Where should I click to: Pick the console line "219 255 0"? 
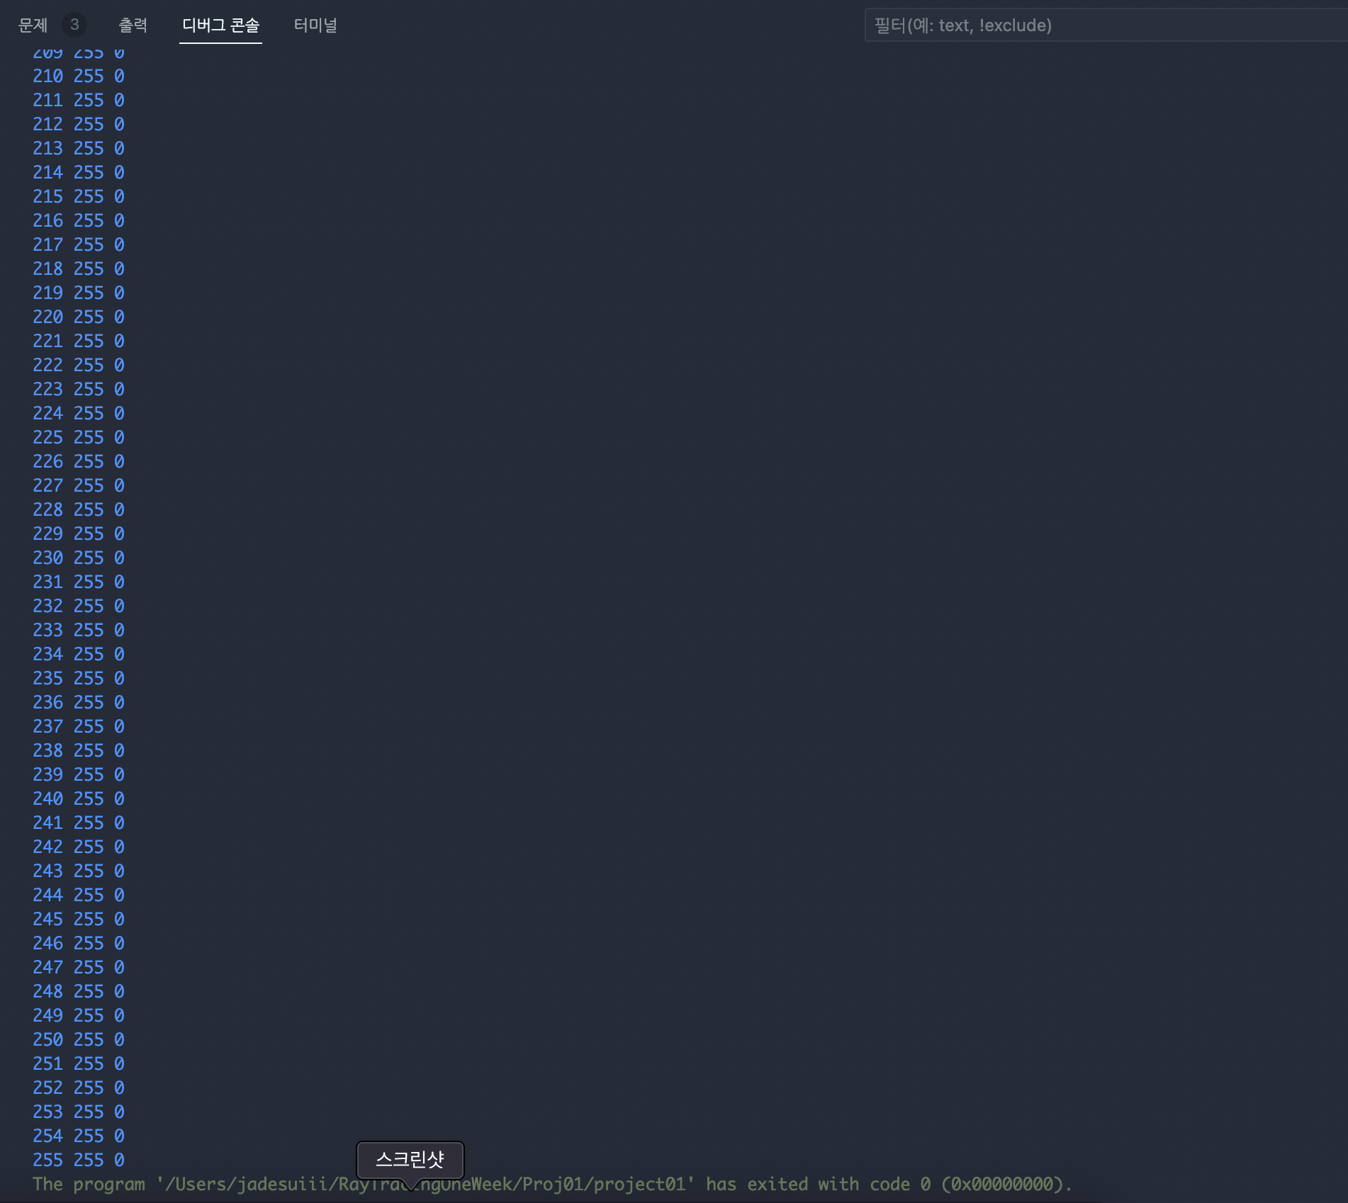tap(79, 293)
